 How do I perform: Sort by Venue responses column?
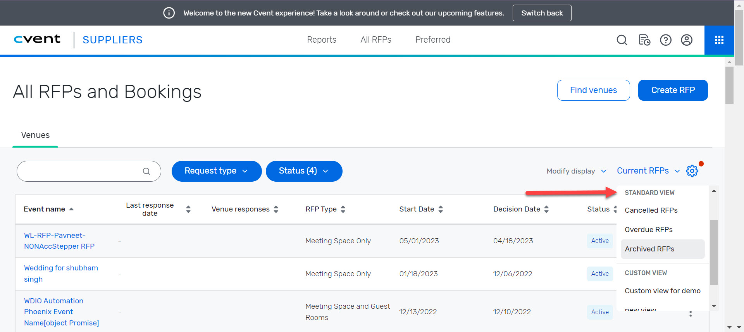coord(276,209)
